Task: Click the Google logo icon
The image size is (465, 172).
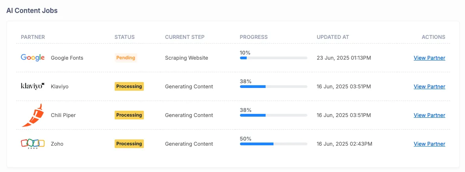Action: point(33,58)
